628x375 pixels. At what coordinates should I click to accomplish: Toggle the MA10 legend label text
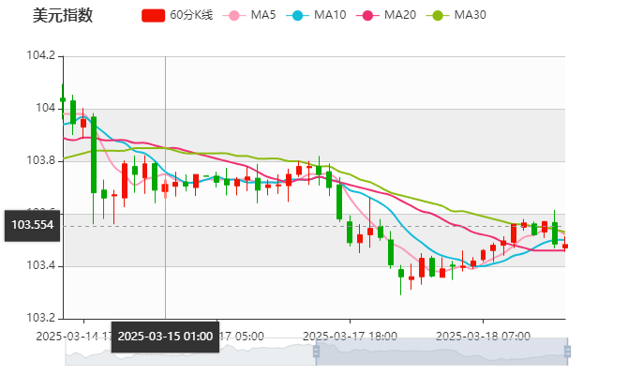coord(330,16)
